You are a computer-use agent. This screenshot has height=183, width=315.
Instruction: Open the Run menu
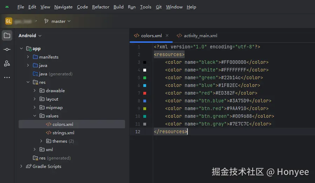(132, 7)
